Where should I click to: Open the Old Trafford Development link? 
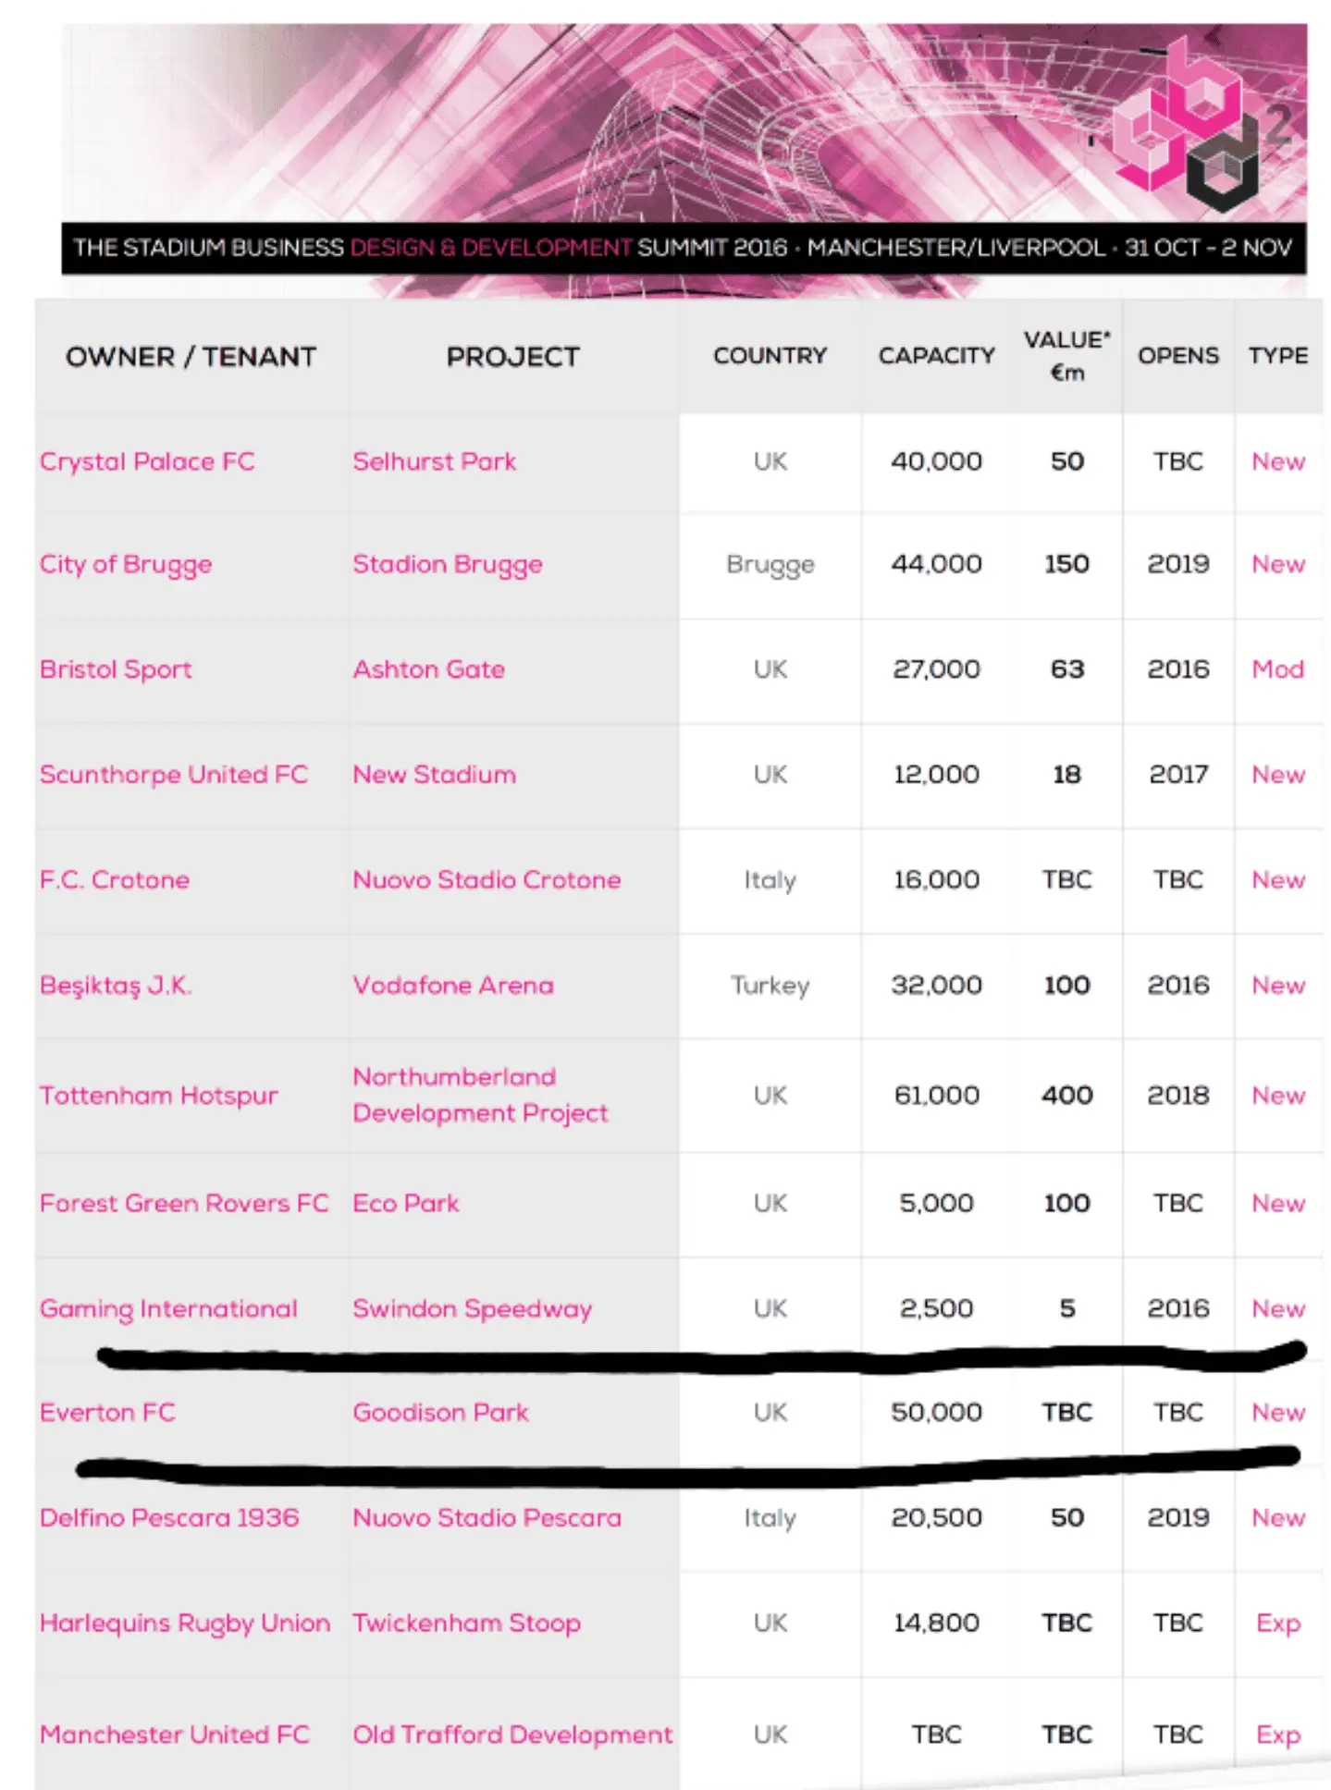pos(512,1735)
